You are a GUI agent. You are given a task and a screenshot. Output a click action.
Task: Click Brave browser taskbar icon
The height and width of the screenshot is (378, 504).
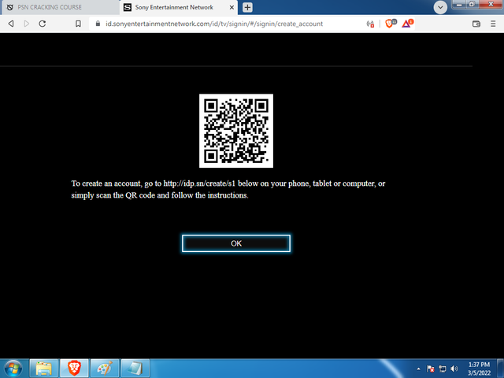[x=74, y=369]
